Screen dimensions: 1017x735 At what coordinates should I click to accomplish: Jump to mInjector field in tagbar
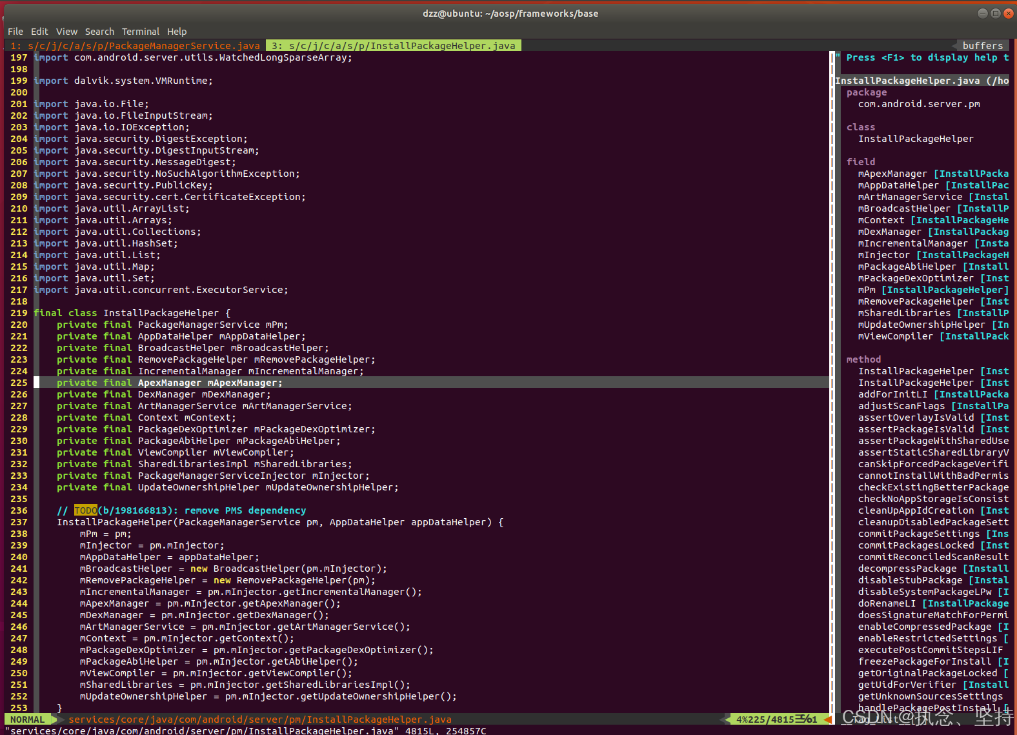pos(933,255)
